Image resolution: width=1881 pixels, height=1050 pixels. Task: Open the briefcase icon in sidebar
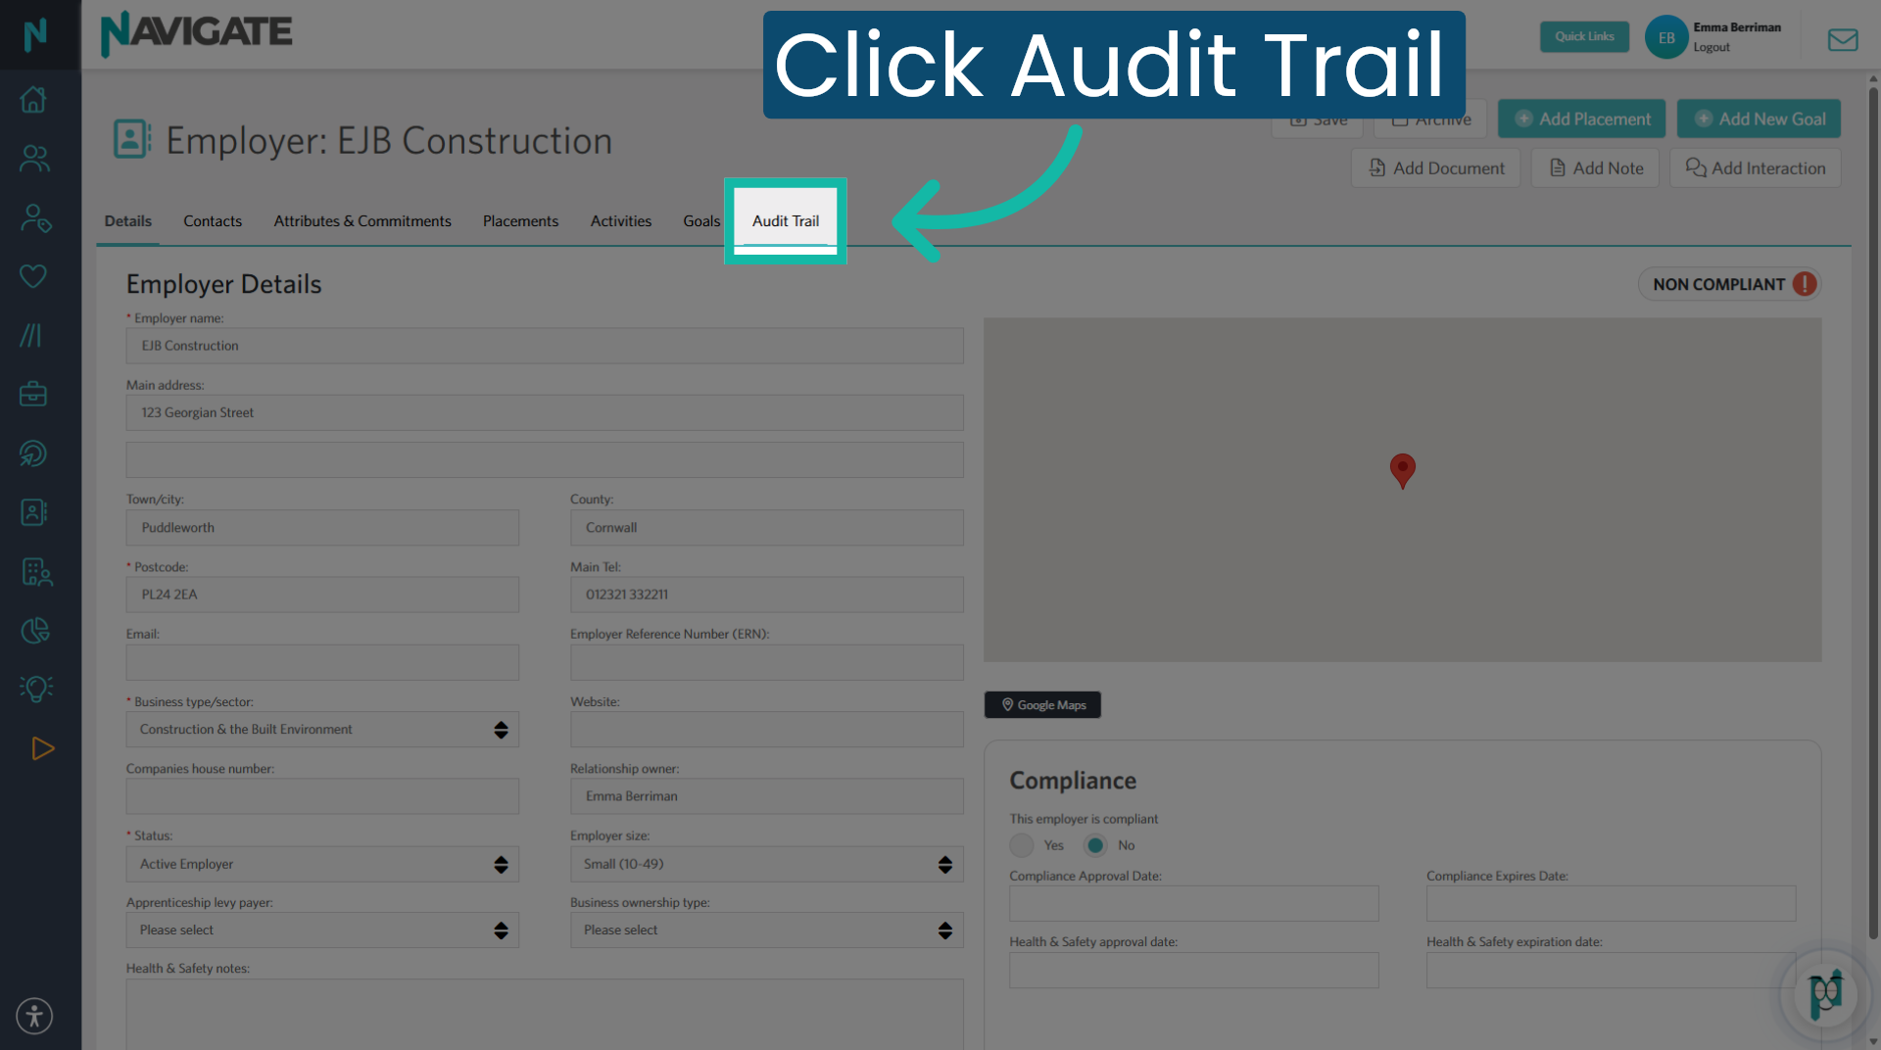click(x=33, y=394)
